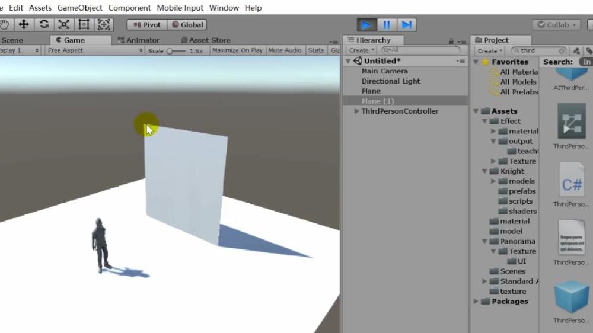593x333 pixels.
Task: Adjust the Game view Scale slider
Action: 177,50
